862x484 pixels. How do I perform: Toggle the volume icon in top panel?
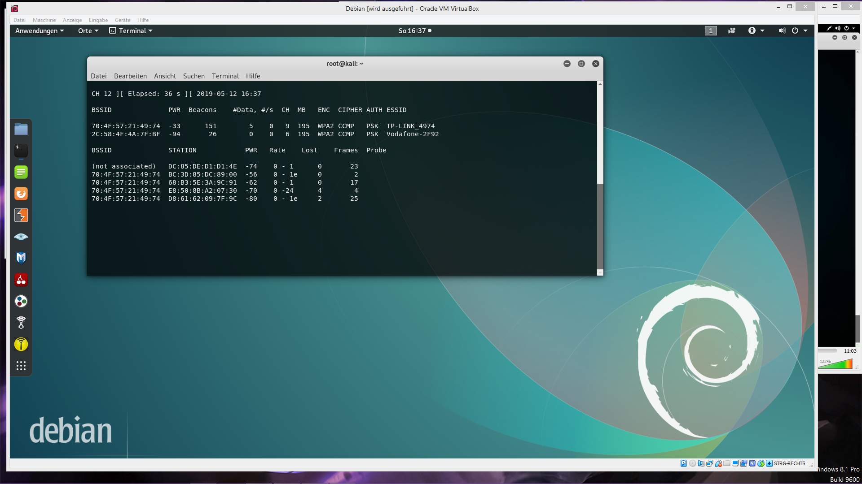[782, 30]
